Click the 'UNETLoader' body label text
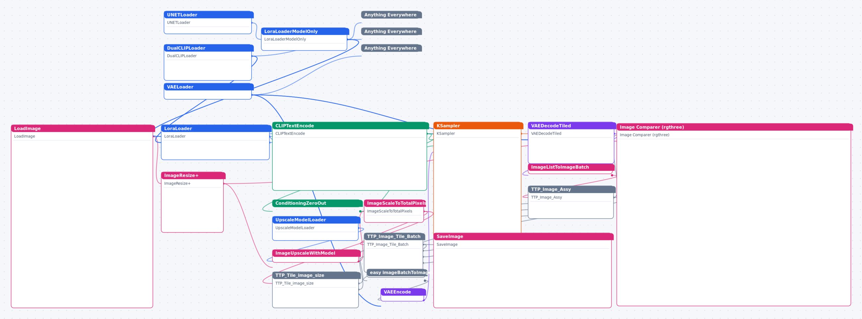This screenshot has width=862, height=319. [179, 23]
